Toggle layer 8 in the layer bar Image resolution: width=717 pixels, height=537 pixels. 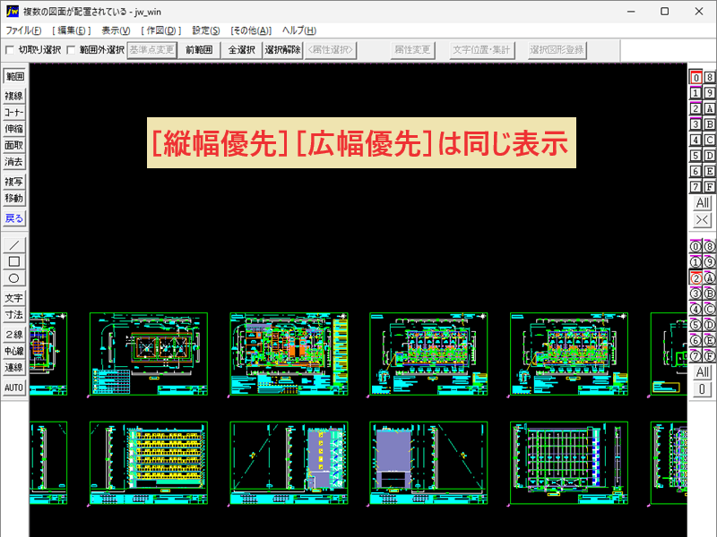(x=709, y=78)
